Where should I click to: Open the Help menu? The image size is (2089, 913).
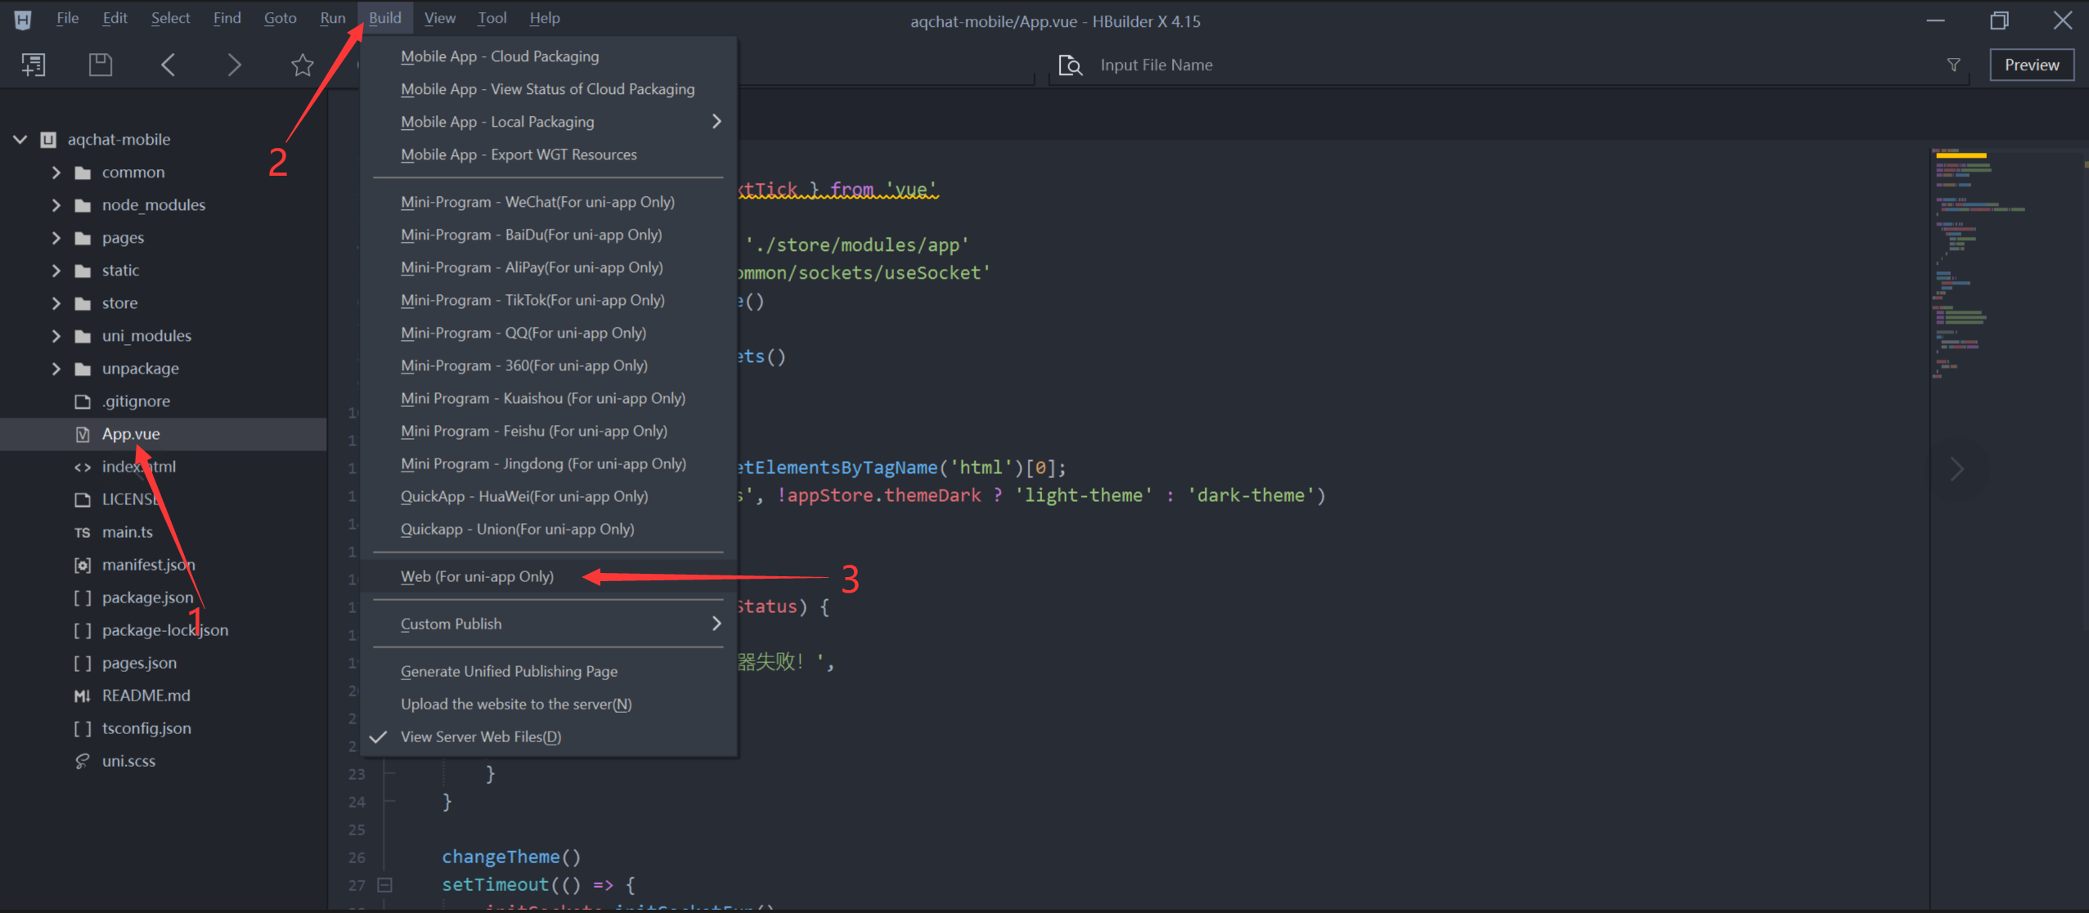pos(544,18)
